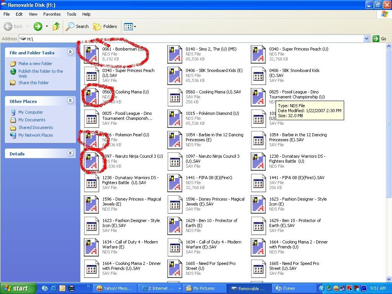Image resolution: width=392 pixels, height=294 pixels.
Task: Open the Tools menu
Action: [x=72, y=14]
